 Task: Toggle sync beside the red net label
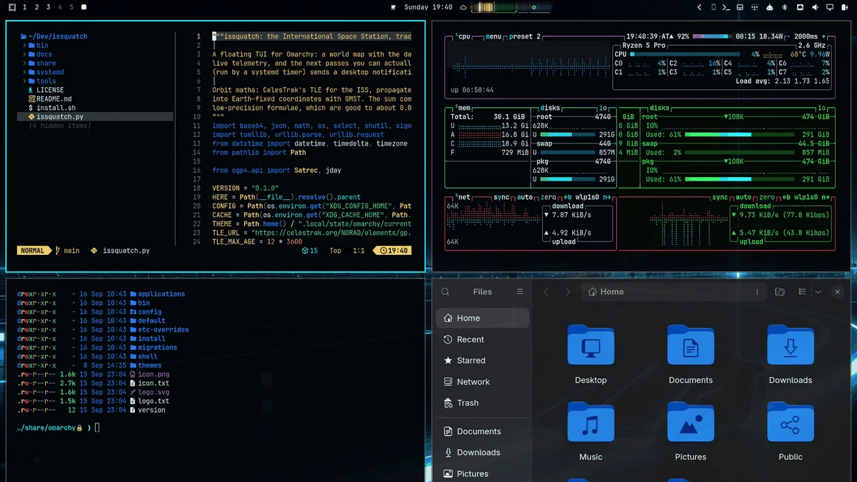click(501, 197)
